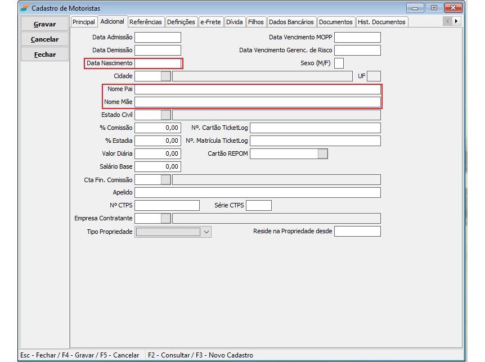Screen dimensions: 485x362
Task: Switch to the Principal tab
Action: click(84, 22)
